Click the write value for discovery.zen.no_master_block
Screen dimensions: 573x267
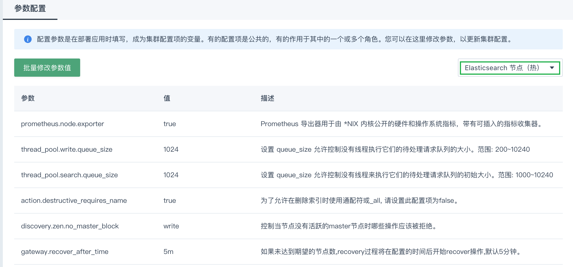pyautogui.click(x=171, y=226)
